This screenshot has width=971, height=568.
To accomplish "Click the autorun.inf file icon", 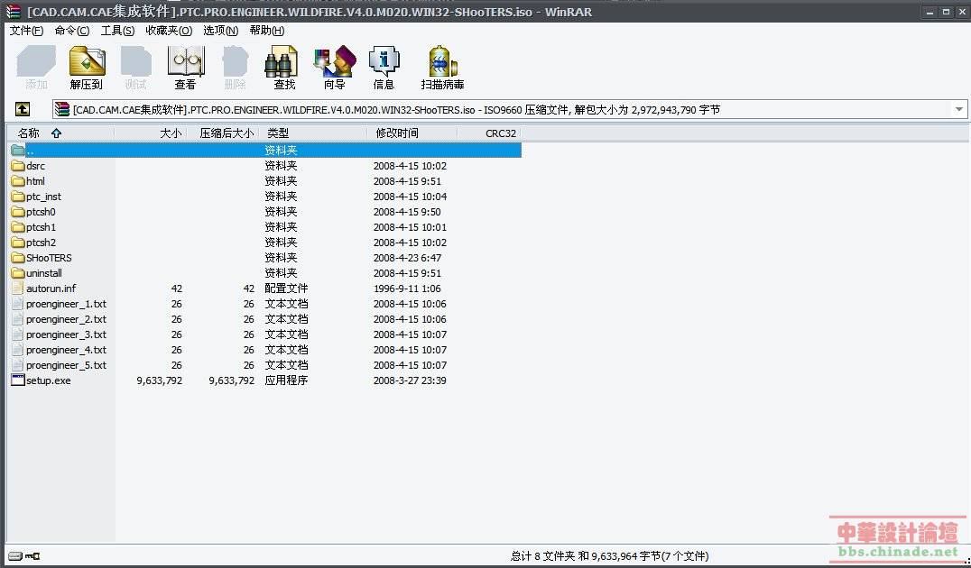I will point(18,289).
